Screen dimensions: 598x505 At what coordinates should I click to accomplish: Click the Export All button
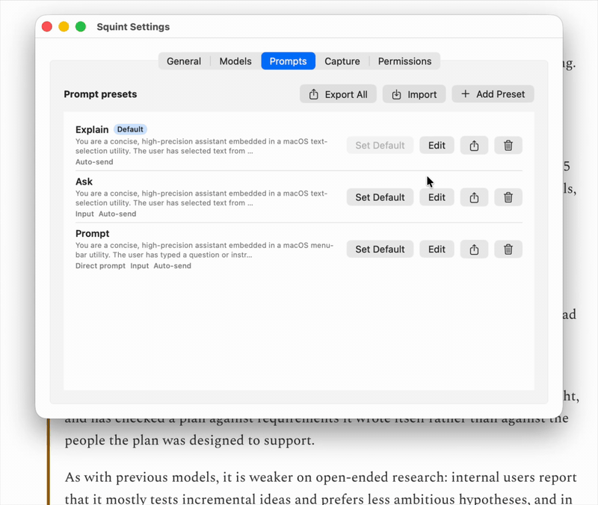tap(338, 94)
